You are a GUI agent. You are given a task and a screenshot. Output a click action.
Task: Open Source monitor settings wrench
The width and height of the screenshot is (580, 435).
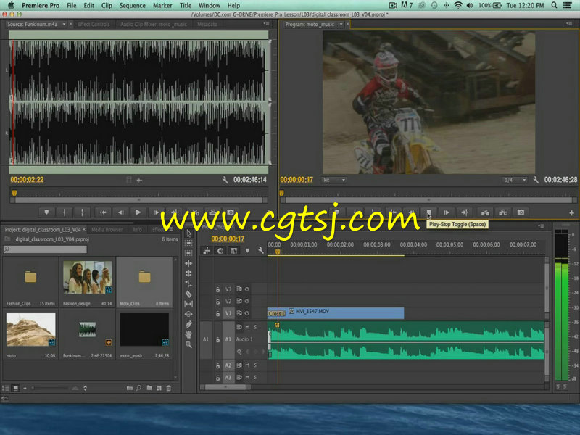coord(225,180)
